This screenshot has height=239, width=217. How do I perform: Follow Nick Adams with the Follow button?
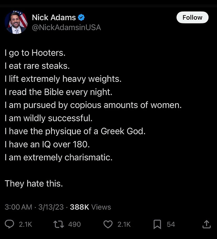192,17
